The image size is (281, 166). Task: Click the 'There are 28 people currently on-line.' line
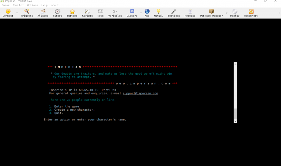[83, 100]
